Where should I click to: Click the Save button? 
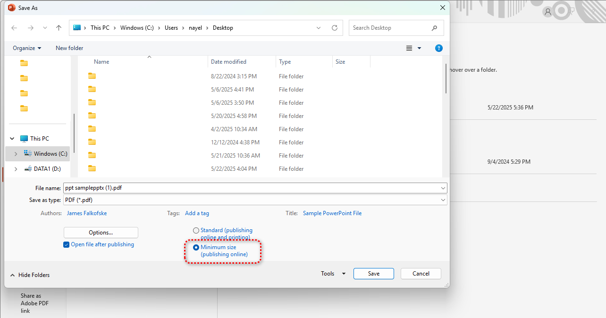[x=373, y=274]
